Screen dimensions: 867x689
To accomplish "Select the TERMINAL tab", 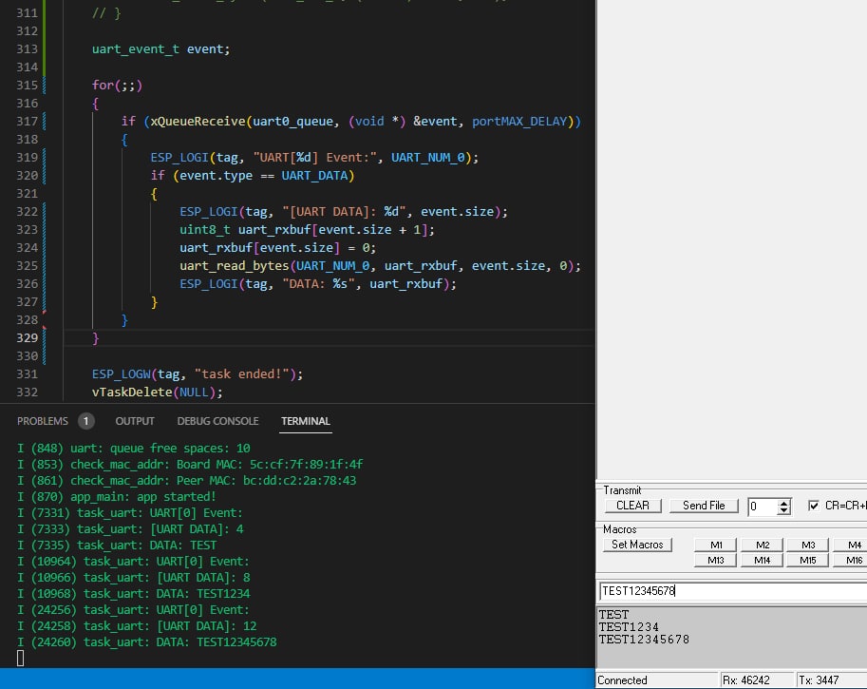I will coord(306,421).
